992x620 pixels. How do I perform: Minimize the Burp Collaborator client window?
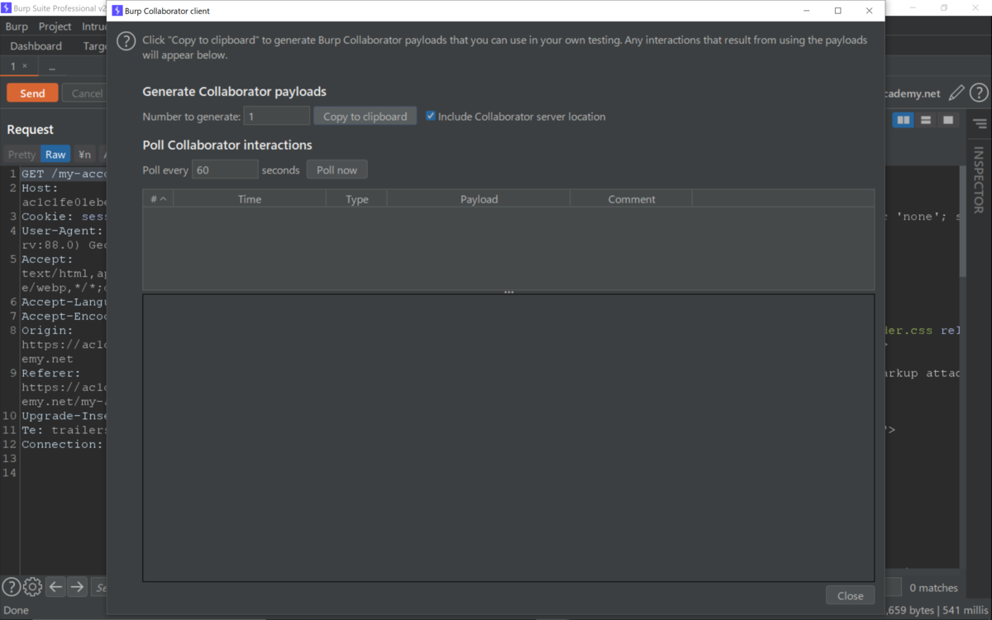807,11
